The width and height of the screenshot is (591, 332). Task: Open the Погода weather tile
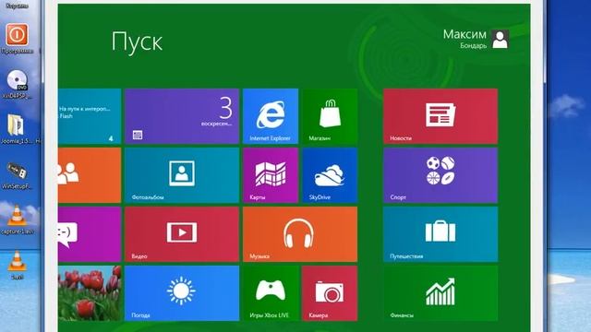(182, 293)
